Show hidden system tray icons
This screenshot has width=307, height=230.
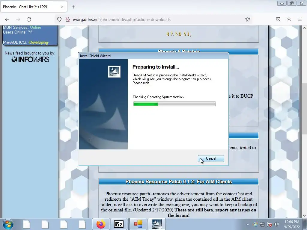tap(248, 224)
